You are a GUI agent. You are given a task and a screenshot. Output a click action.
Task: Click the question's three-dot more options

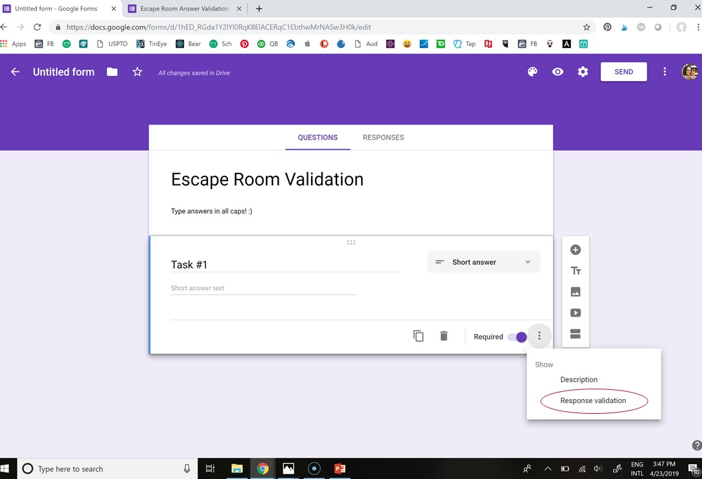pyautogui.click(x=539, y=335)
